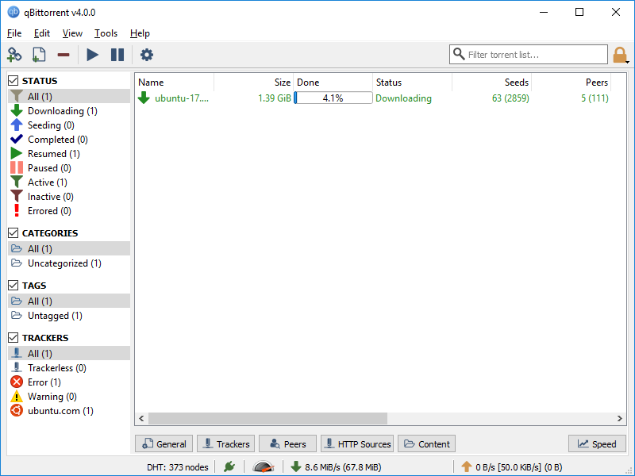Click the lock UI padlock icon
This screenshot has width=635, height=476.
click(619, 55)
